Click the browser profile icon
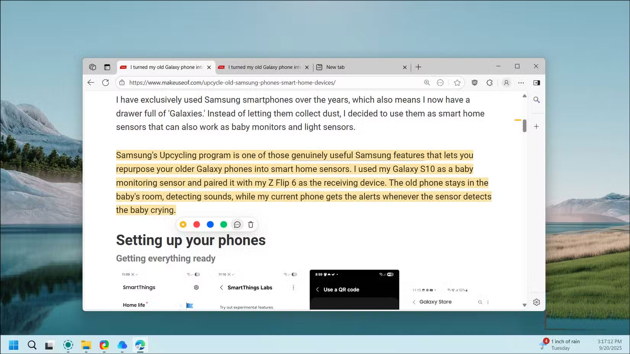 click(x=506, y=83)
